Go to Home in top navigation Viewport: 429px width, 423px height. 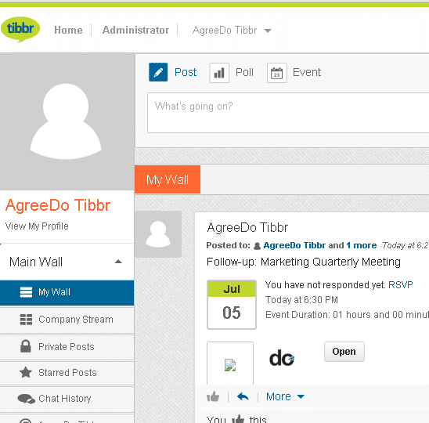68,30
